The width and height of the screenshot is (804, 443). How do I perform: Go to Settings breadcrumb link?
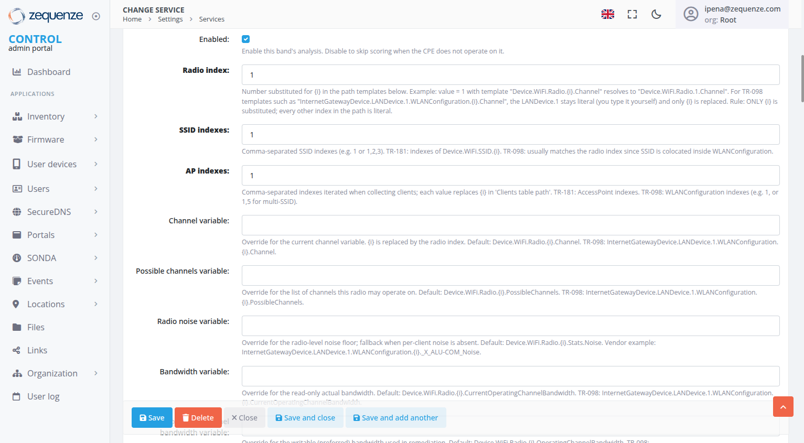(170, 19)
